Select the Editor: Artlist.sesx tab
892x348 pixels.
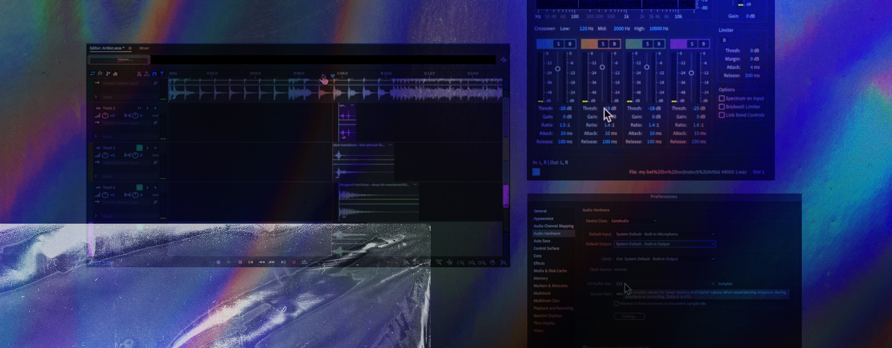107,48
